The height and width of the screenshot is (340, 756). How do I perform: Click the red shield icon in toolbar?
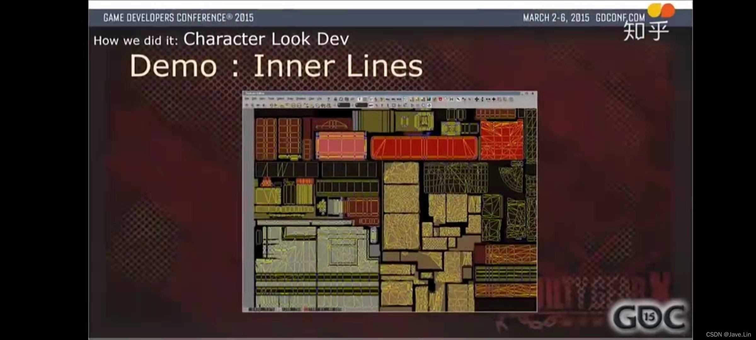440,99
